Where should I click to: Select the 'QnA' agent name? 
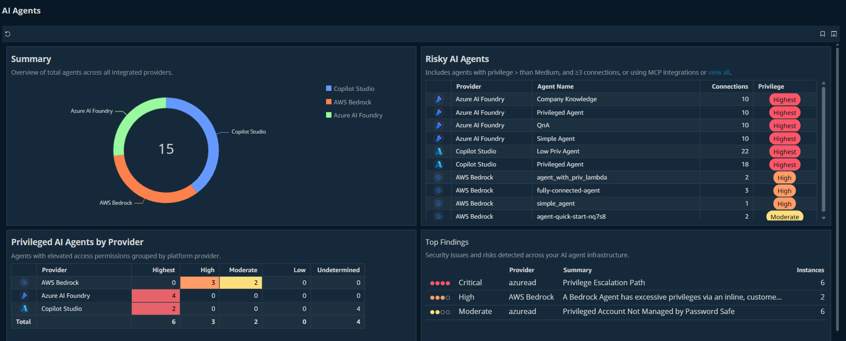(543, 125)
